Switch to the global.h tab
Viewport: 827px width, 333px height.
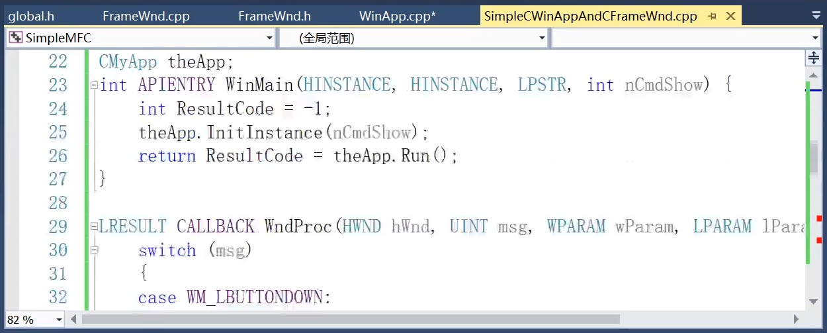coord(30,16)
